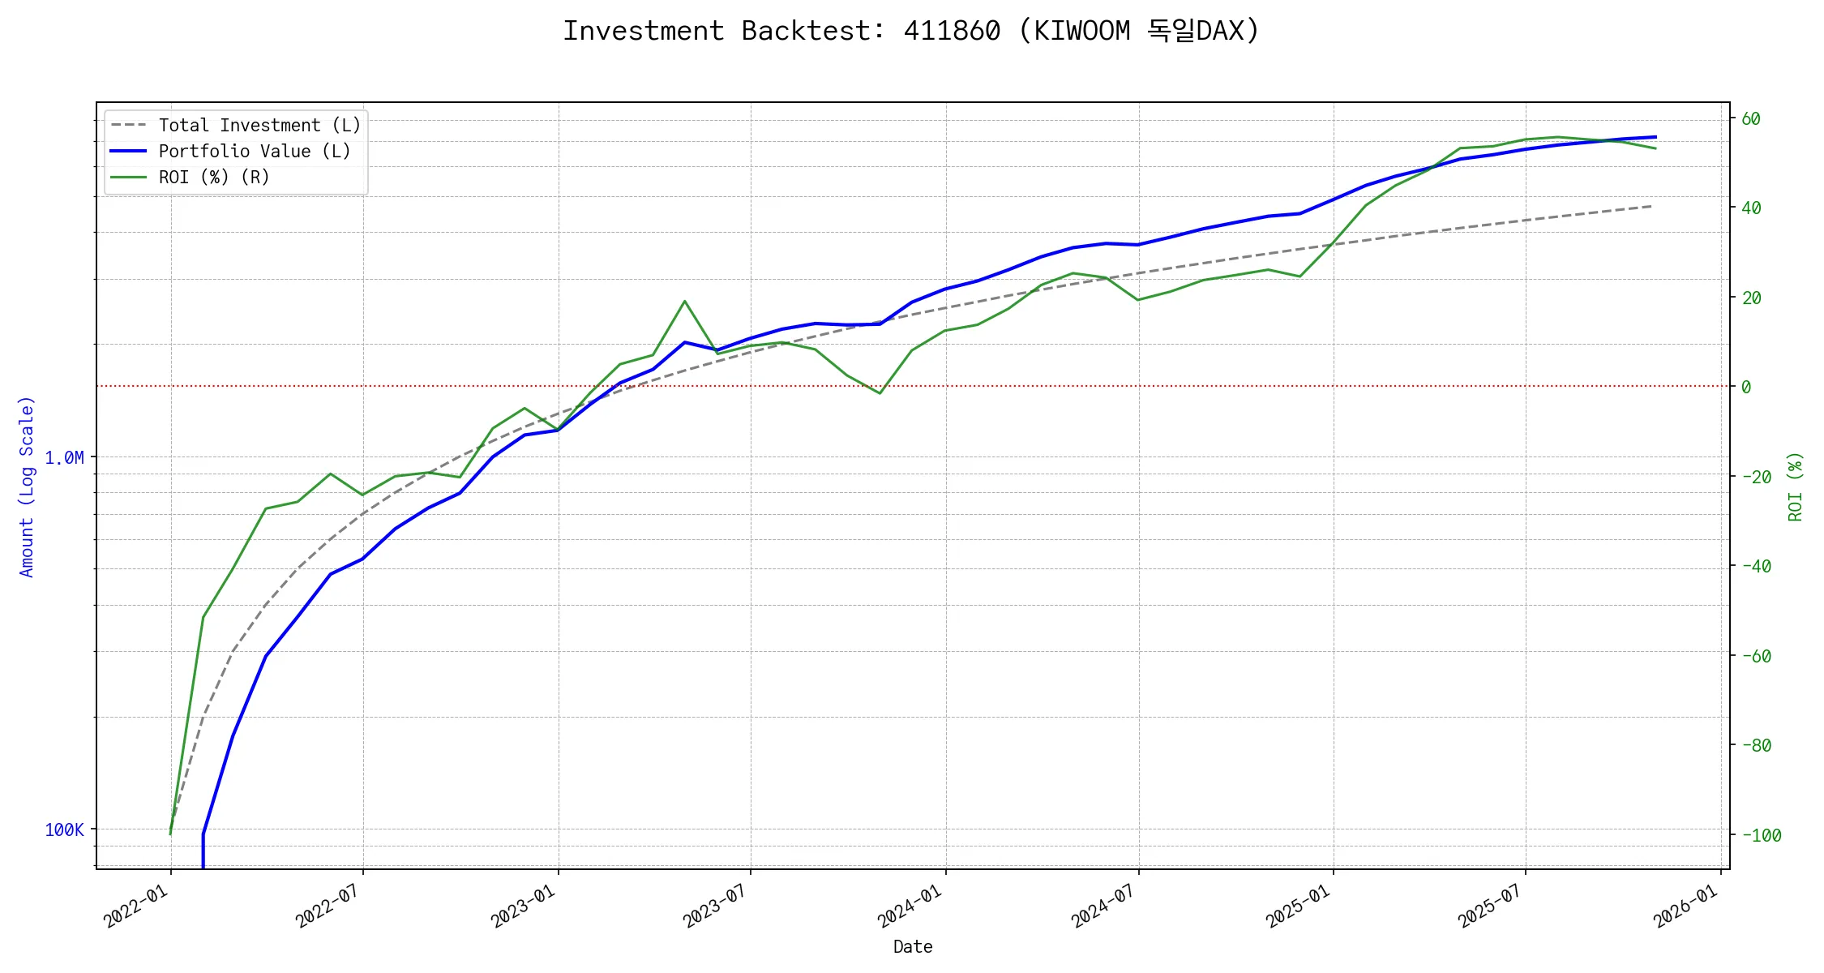Click the 0 tick on ROI axis
Screen dimensions: 1824x973
coord(1746,388)
